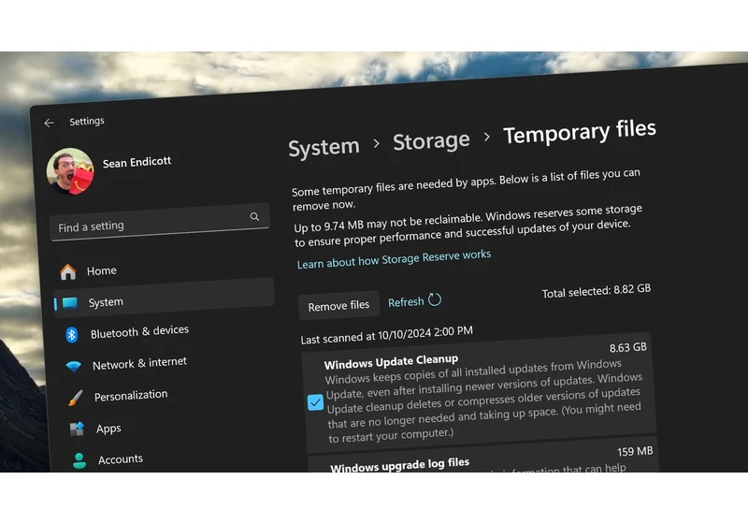Click the Refresh text link
This screenshot has height=524, width=748.
point(406,302)
